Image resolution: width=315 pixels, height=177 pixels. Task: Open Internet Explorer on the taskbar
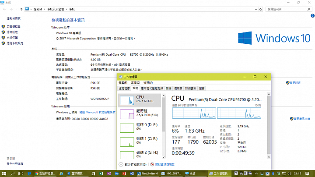click(62, 173)
